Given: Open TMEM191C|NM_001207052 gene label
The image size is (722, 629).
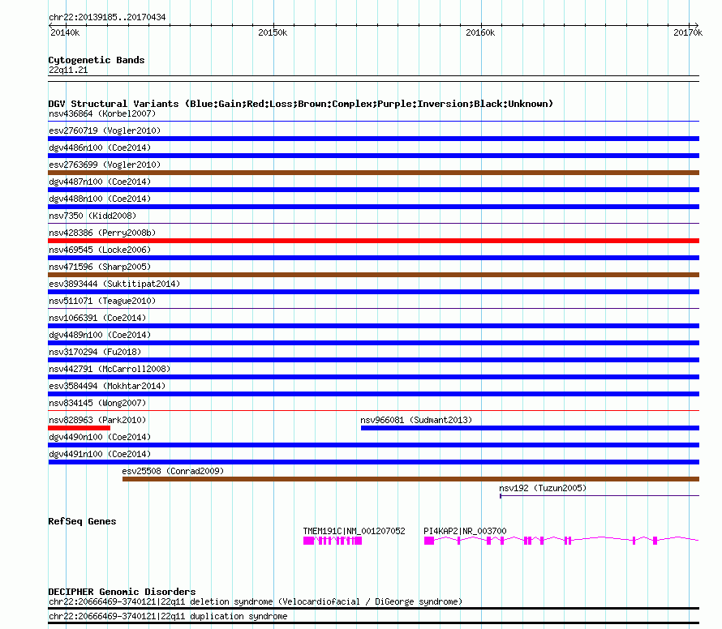Looking at the screenshot, I should 354,531.
